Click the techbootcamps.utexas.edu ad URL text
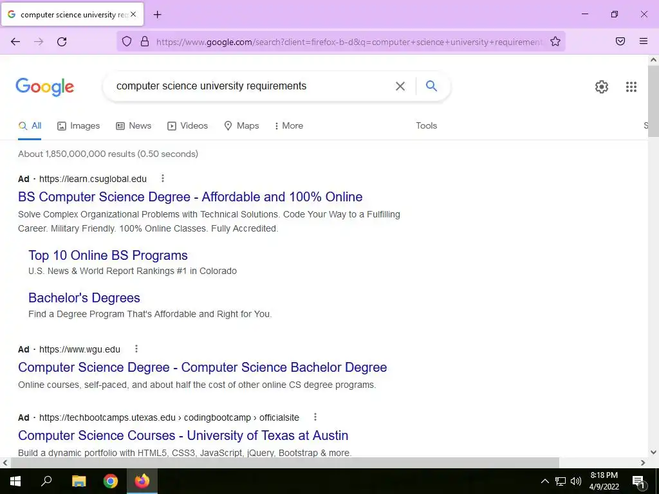Image resolution: width=659 pixels, height=494 pixels. coord(169,417)
